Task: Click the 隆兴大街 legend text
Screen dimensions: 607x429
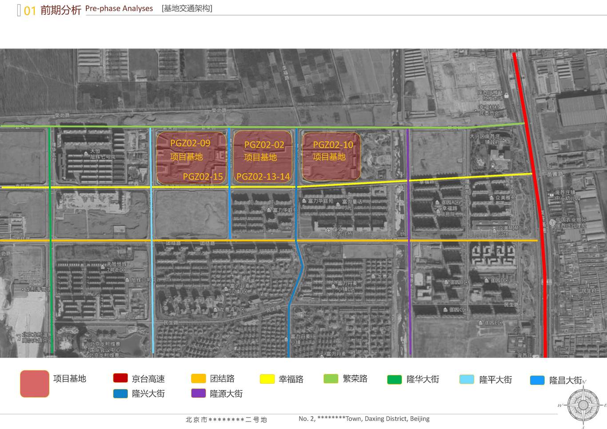Action: pos(148,393)
